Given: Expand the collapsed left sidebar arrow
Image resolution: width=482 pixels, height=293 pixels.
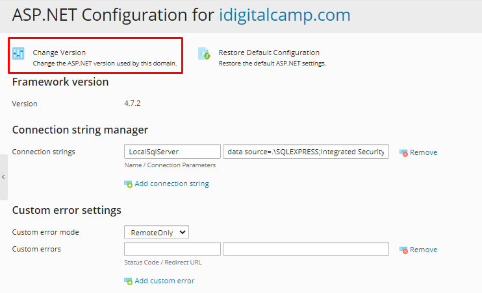Looking at the screenshot, I should 3,177.
